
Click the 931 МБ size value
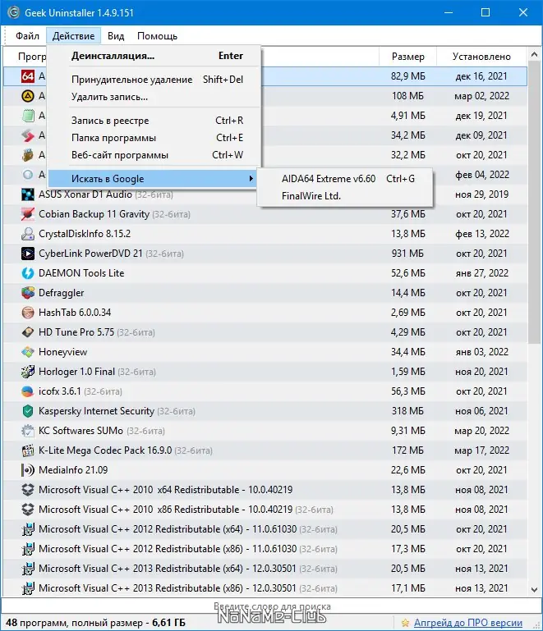point(407,254)
